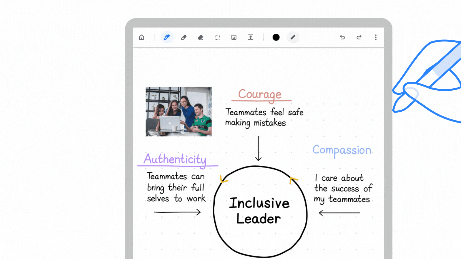Select the Eraser tool
461x259 pixels.
(x=200, y=37)
